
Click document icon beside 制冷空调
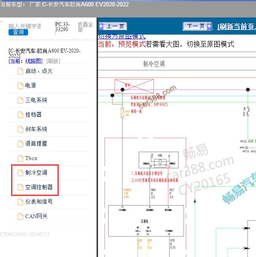(20, 173)
